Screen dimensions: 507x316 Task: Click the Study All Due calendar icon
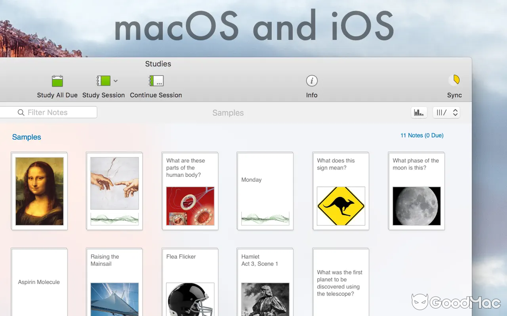(57, 81)
